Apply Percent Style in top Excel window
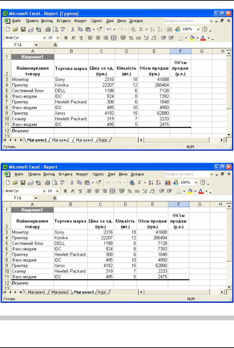This screenshot has width=234, height=348. [x=131, y=38]
